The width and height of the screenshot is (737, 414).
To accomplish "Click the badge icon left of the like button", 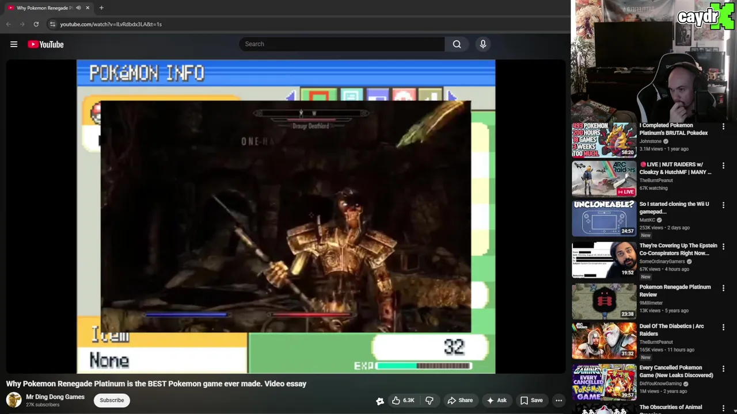I will 380,401.
